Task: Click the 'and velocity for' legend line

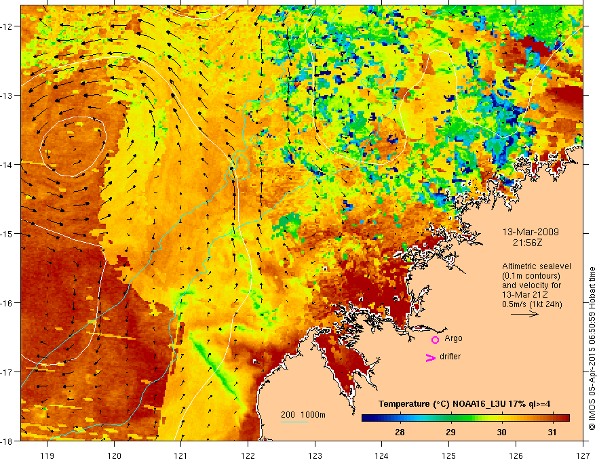Action: click(531, 285)
